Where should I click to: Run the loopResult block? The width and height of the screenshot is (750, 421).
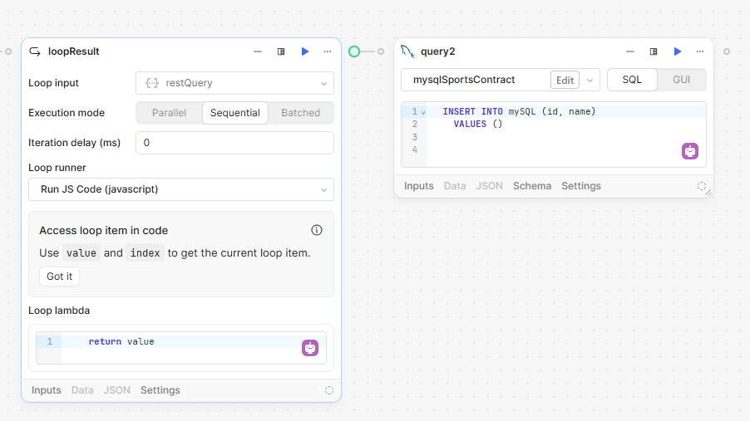point(304,51)
